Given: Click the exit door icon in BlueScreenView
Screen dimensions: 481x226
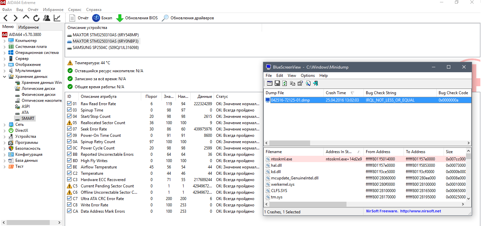Looking at the screenshot, I should pos(315,83).
